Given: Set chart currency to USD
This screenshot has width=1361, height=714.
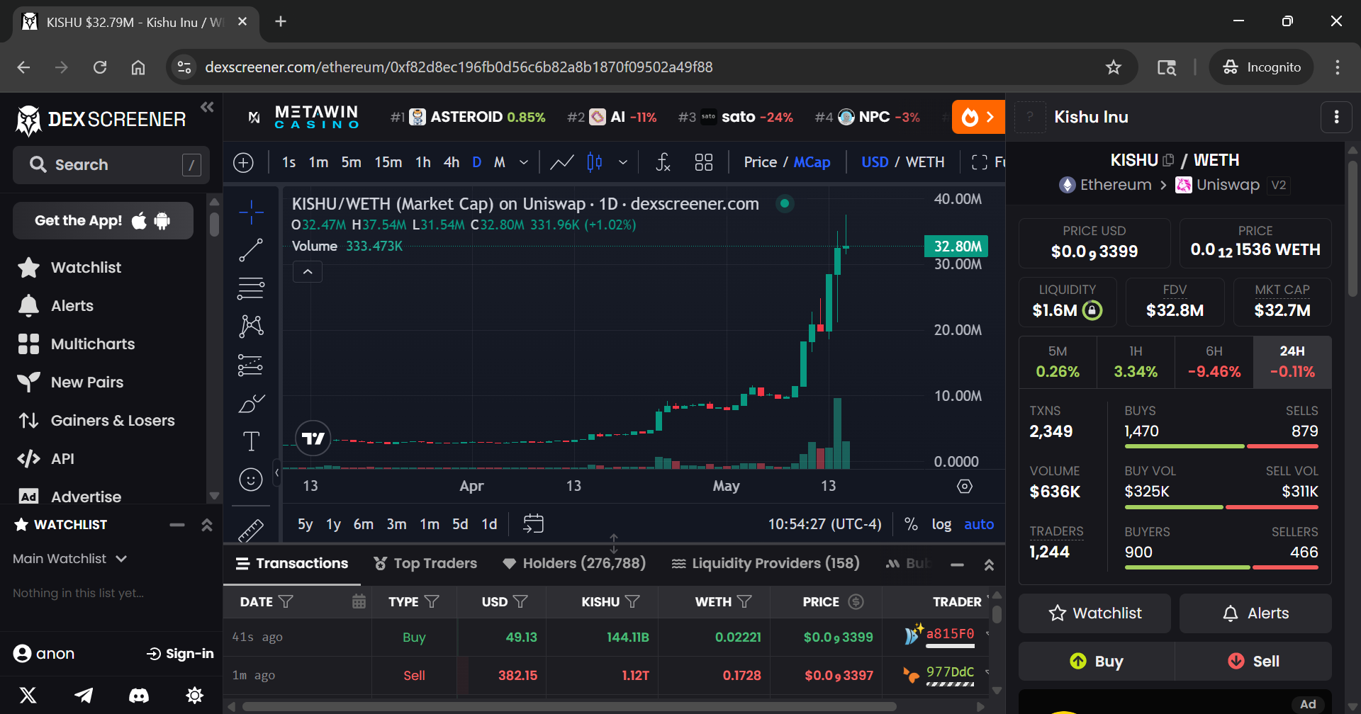Looking at the screenshot, I should (875, 162).
